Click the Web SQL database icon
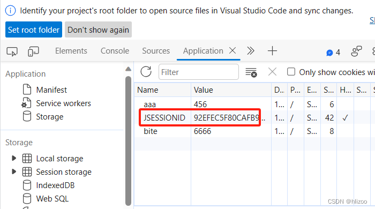 click(x=27, y=198)
